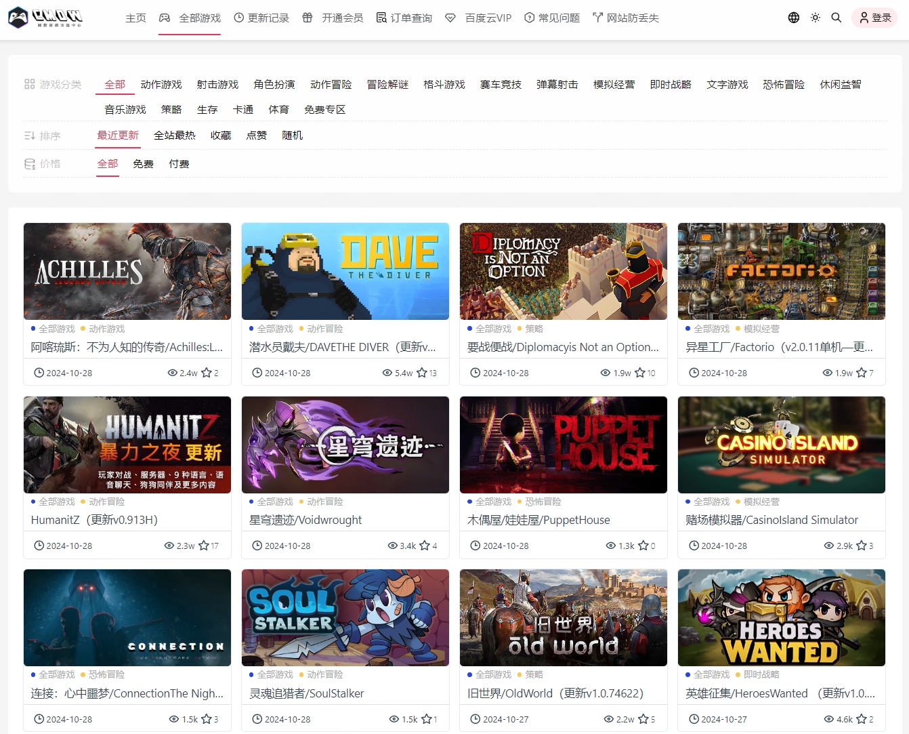The width and height of the screenshot is (909, 734).
Task: Click the star icon on Dave the Diver card
Action: [422, 373]
